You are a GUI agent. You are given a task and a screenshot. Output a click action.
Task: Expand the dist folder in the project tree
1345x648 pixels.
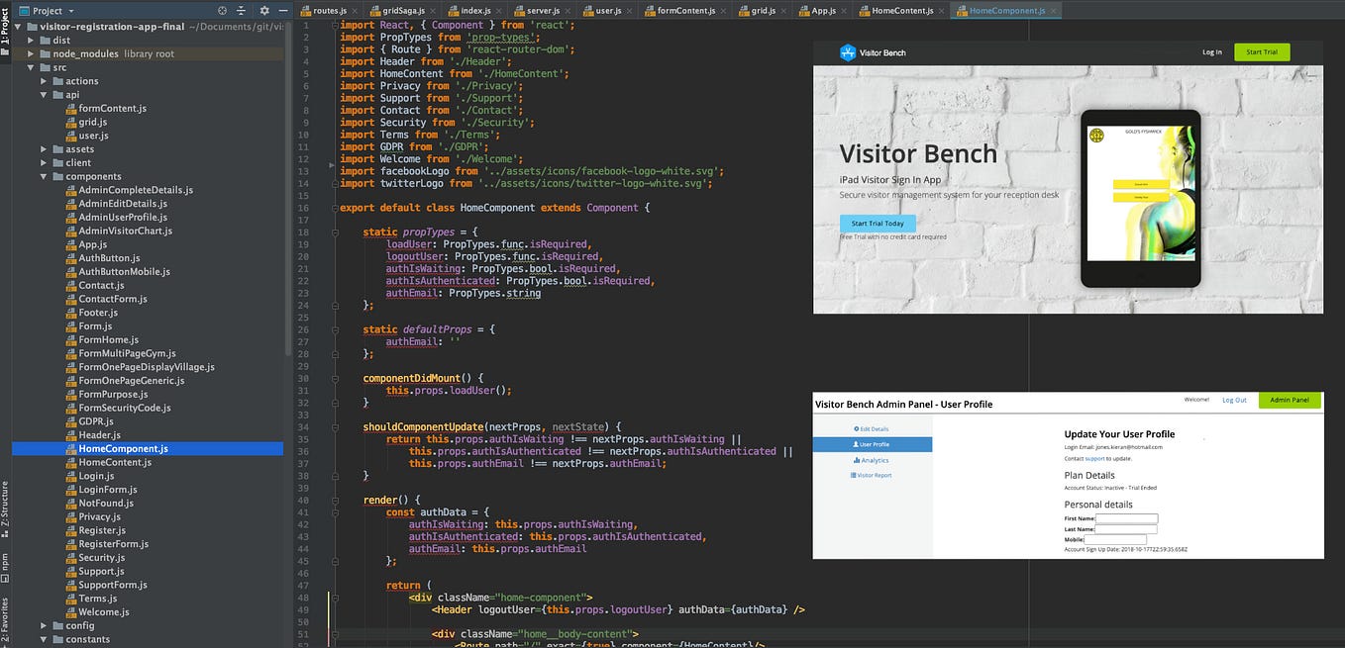point(31,40)
